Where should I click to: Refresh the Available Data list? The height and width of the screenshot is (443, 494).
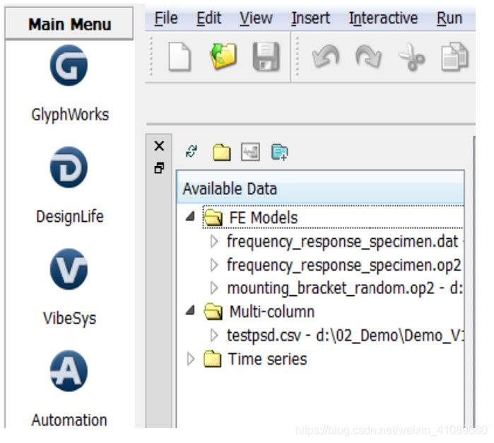pos(192,151)
